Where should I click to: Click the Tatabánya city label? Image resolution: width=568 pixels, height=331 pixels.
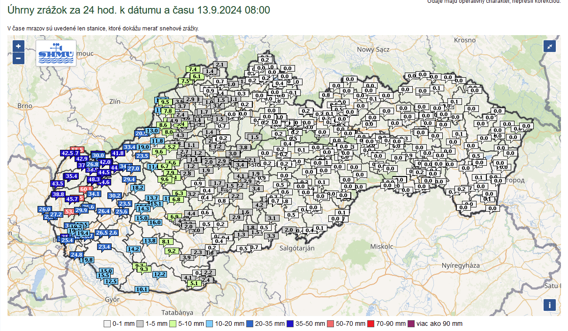(177, 312)
